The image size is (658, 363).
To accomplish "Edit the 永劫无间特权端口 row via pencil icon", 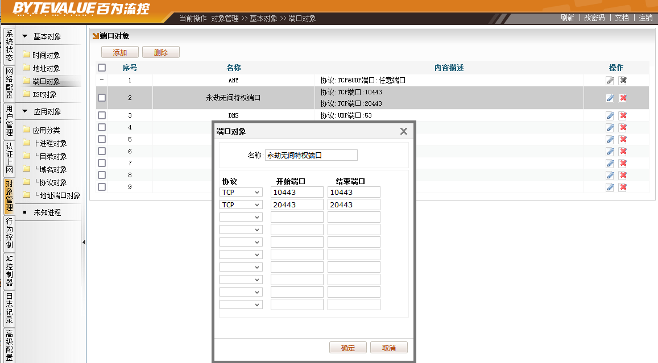I will [x=610, y=98].
